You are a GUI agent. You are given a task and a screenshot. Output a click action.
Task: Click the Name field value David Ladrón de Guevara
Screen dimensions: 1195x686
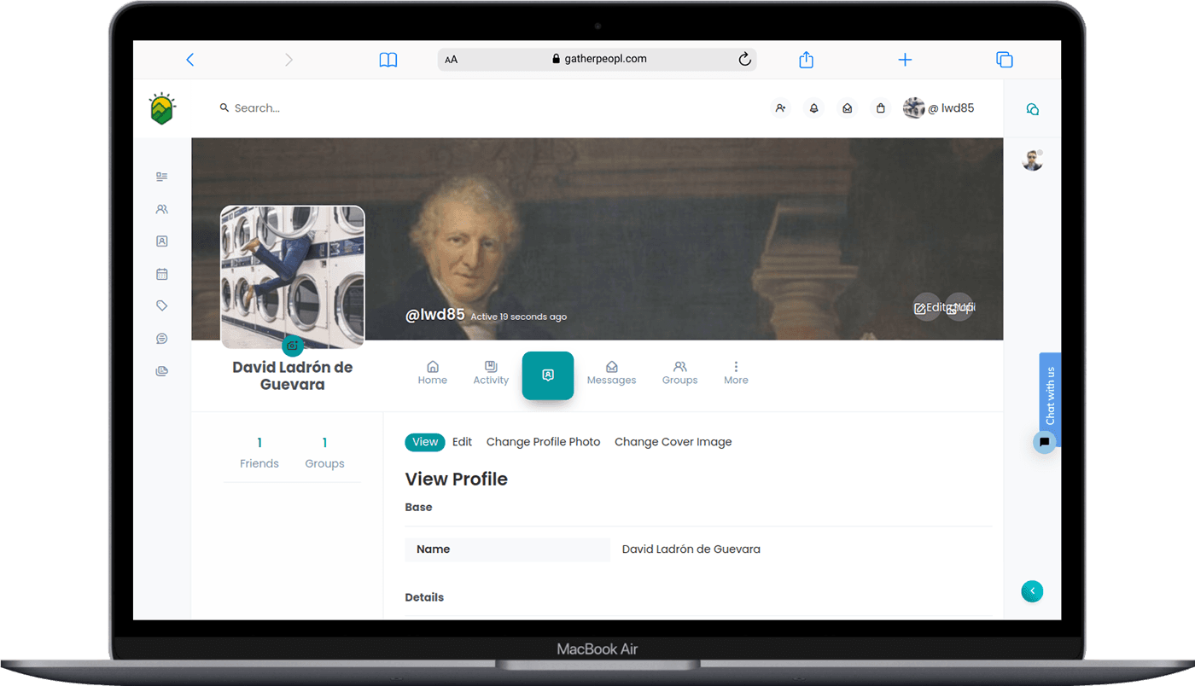click(x=691, y=549)
